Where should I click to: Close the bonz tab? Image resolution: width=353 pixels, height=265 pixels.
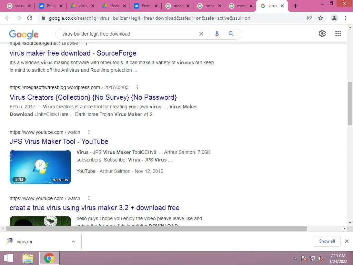click(x=220, y=6)
